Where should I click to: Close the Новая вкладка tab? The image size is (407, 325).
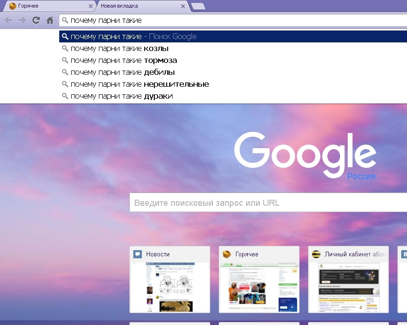[x=183, y=6]
